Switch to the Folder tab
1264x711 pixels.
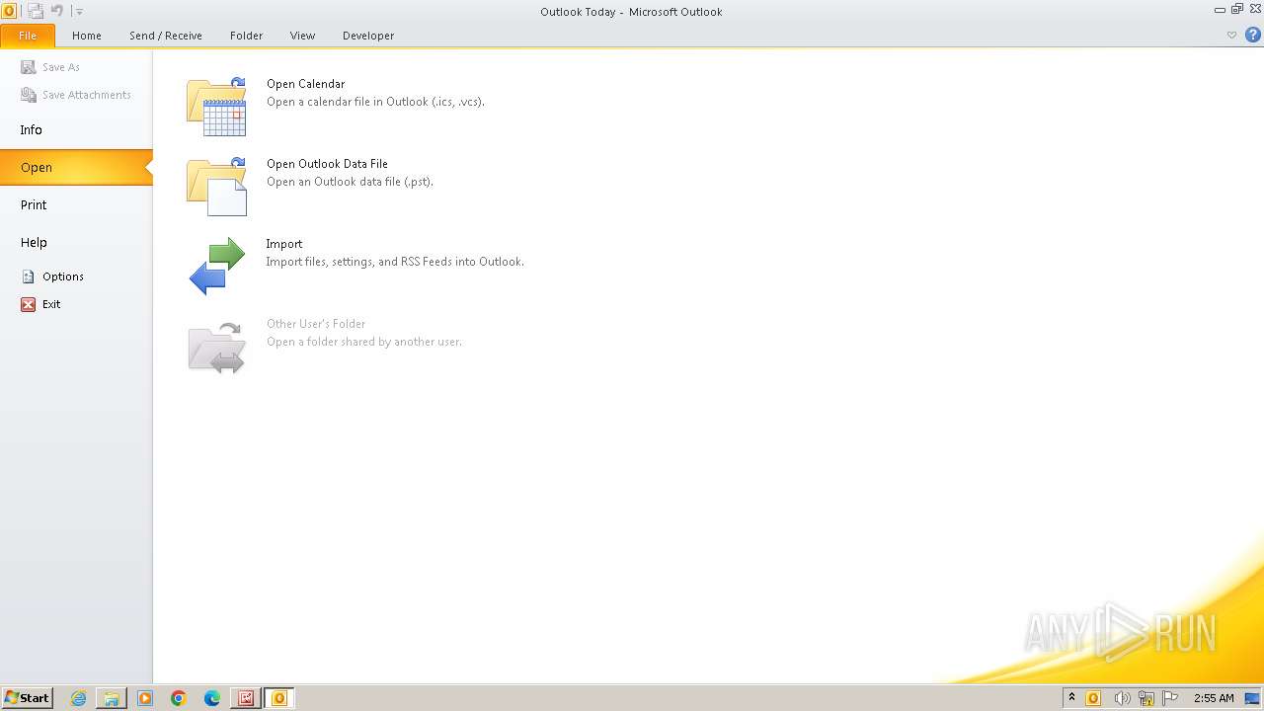(247, 36)
